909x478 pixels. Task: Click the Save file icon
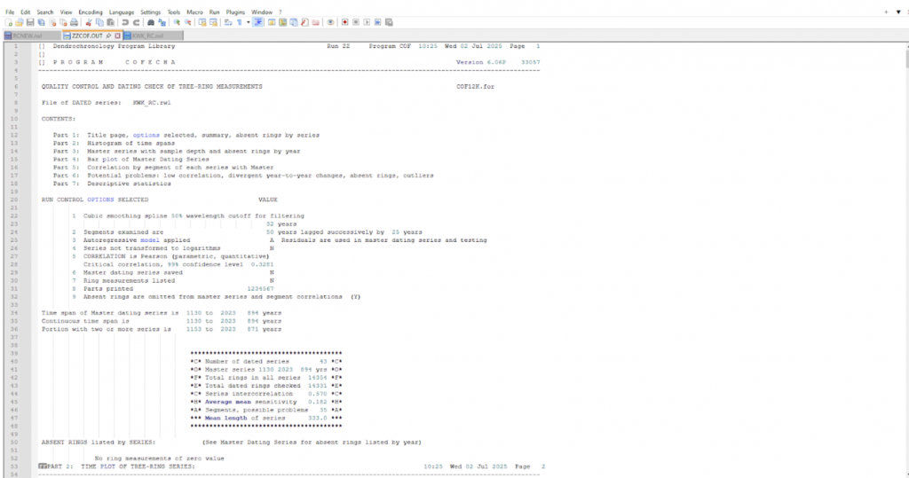(29, 21)
